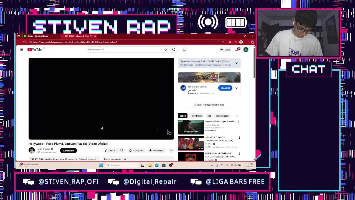
Task: Click 'Mostrar reproducción del chat'
Action: [x=209, y=105]
